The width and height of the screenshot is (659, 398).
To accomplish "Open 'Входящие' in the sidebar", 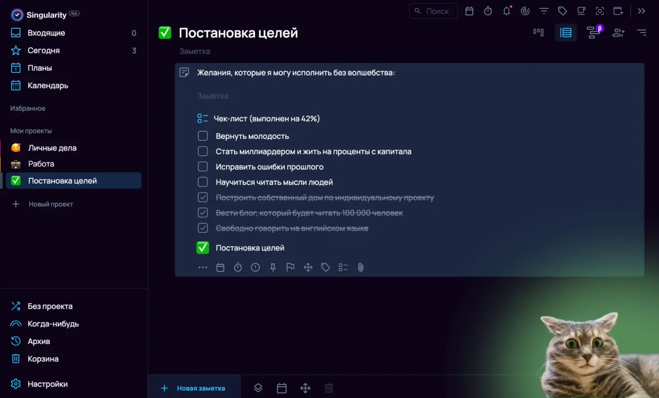I will (x=74, y=33).
